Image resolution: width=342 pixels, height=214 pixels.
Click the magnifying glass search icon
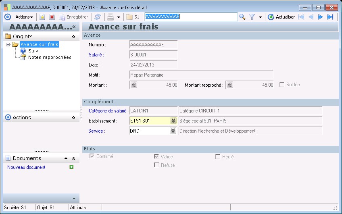(242, 17)
